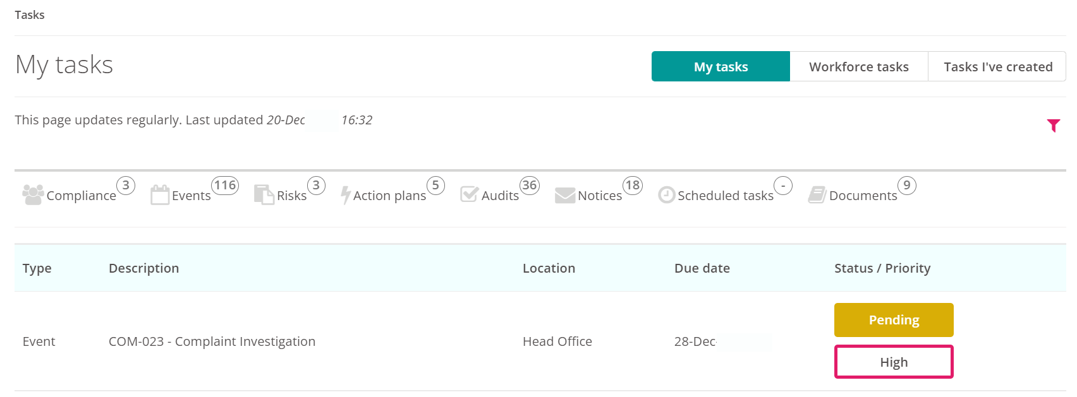Select the Scheduled tasks category label
This screenshot has height=397, width=1077.
tap(726, 196)
